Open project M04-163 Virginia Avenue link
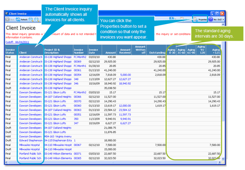 [x=58, y=136]
